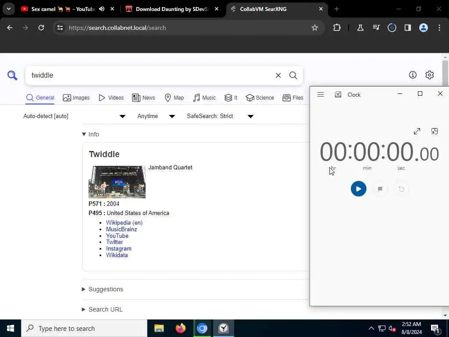The height and width of the screenshot is (337, 449).
Task: Open the Instagram link
Action: (118, 249)
